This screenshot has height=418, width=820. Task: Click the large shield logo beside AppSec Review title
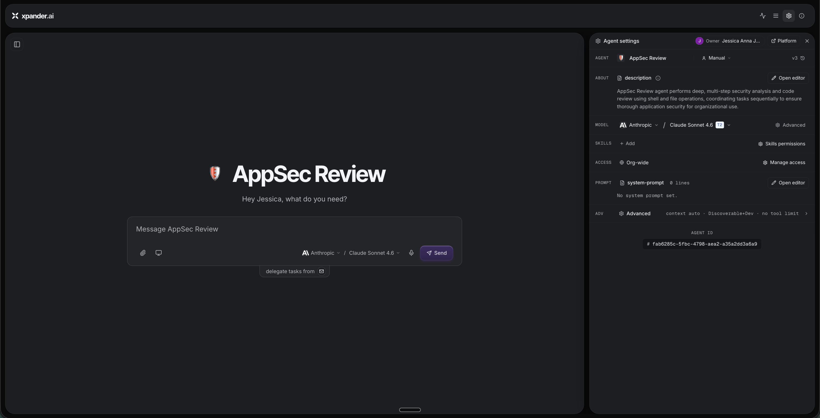click(215, 174)
